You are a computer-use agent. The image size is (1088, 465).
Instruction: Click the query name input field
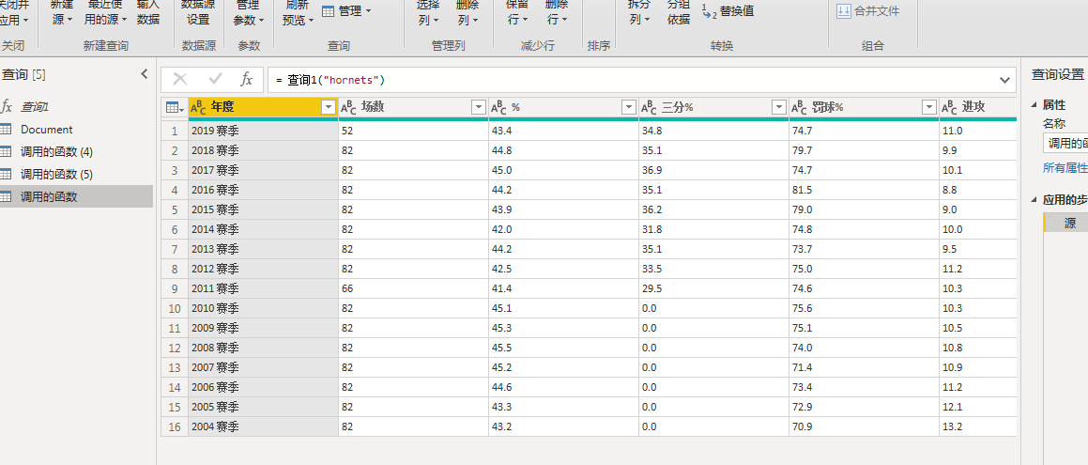point(1065,144)
